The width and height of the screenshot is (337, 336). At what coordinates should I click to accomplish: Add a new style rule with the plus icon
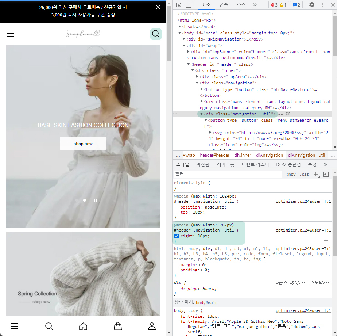pos(316,174)
